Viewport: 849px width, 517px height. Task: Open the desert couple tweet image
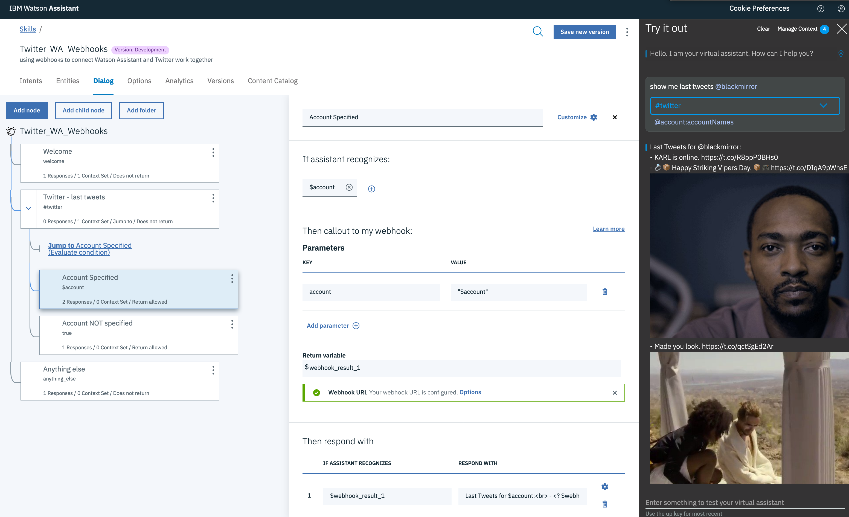749,418
